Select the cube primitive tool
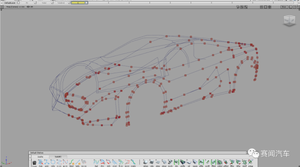 152,162
